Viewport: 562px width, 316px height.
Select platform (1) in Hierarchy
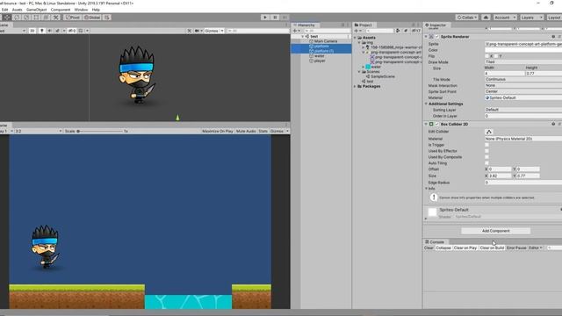[324, 51]
